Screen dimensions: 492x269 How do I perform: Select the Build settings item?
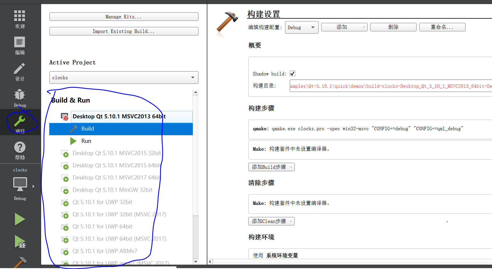pyautogui.click(x=121, y=129)
